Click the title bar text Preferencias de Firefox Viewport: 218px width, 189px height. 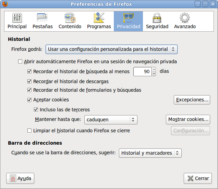pyautogui.click(x=101, y=4)
